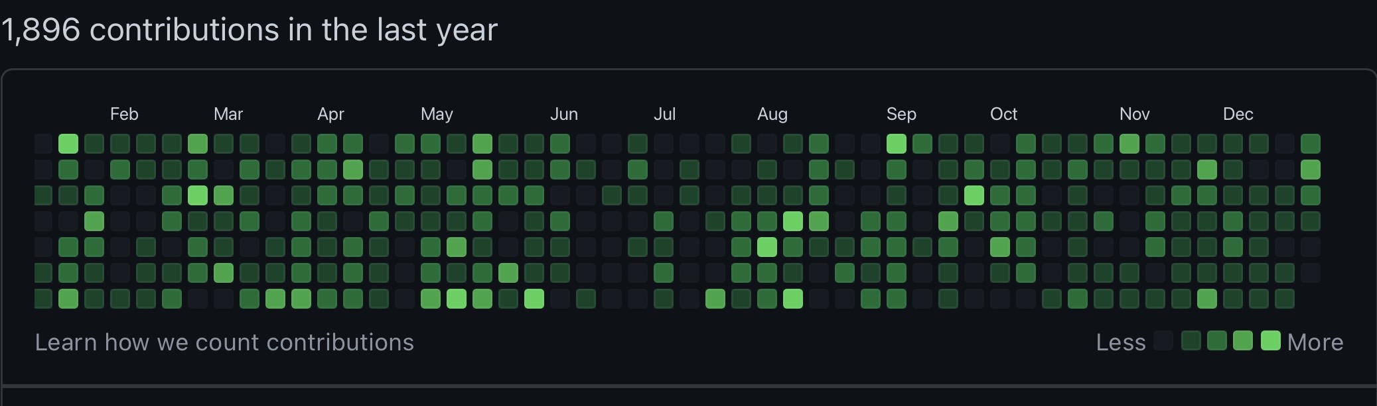Select the fourth legend swatch, second brightest
This screenshot has height=406, width=1377.
point(1243,340)
